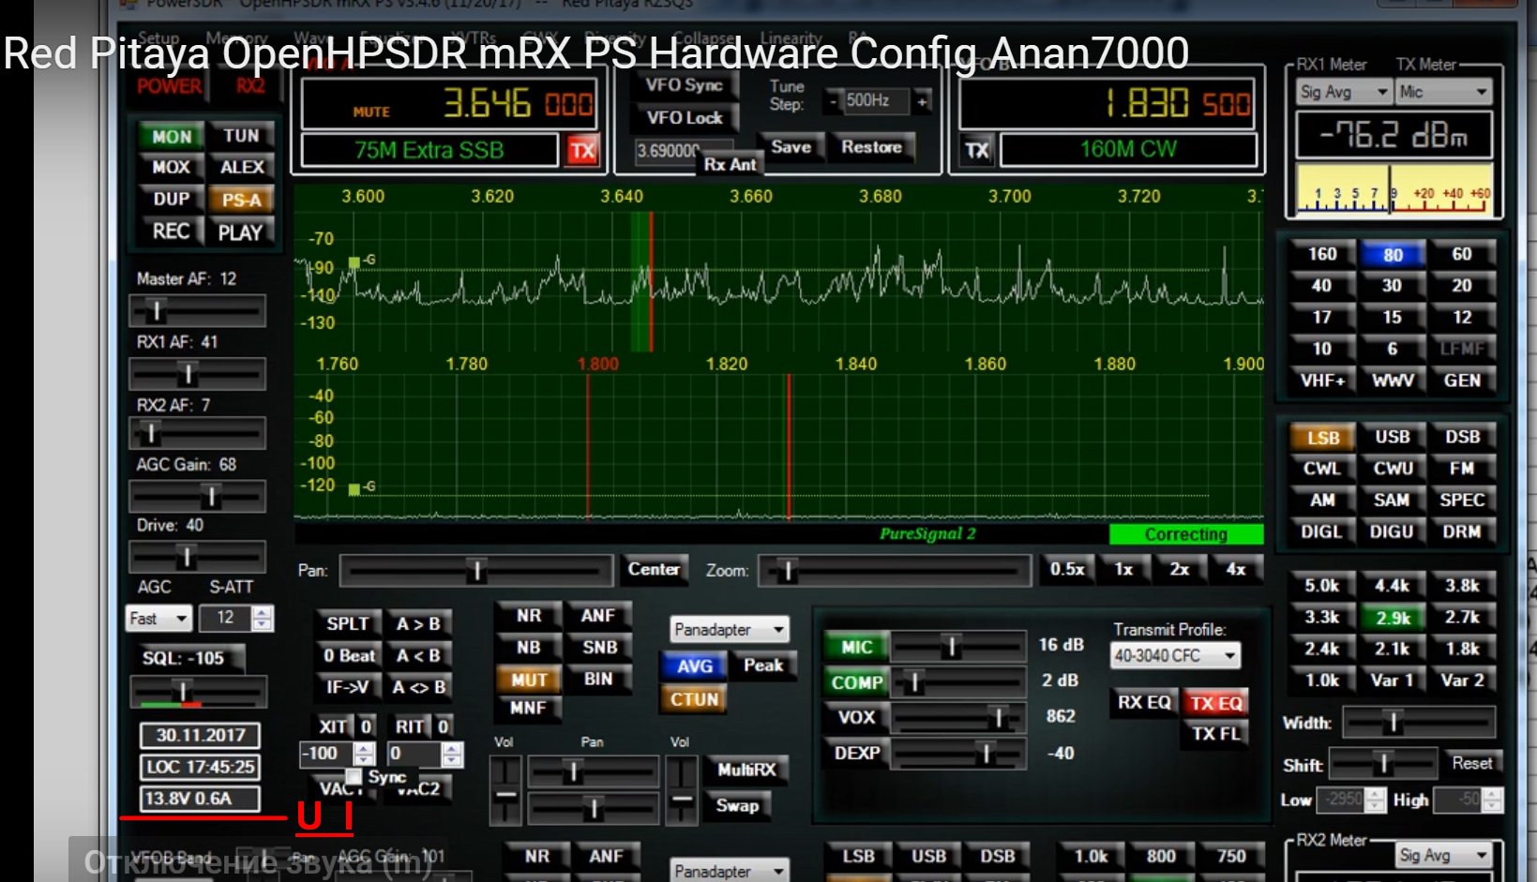Open the Panadapter display mode dropdown
1537x882 pixels.
point(729,629)
